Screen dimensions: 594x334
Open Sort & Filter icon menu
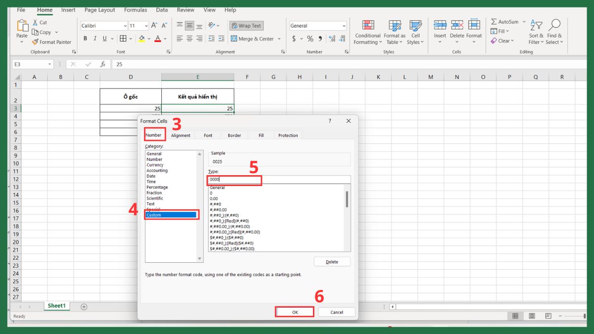[x=536, y=26]
